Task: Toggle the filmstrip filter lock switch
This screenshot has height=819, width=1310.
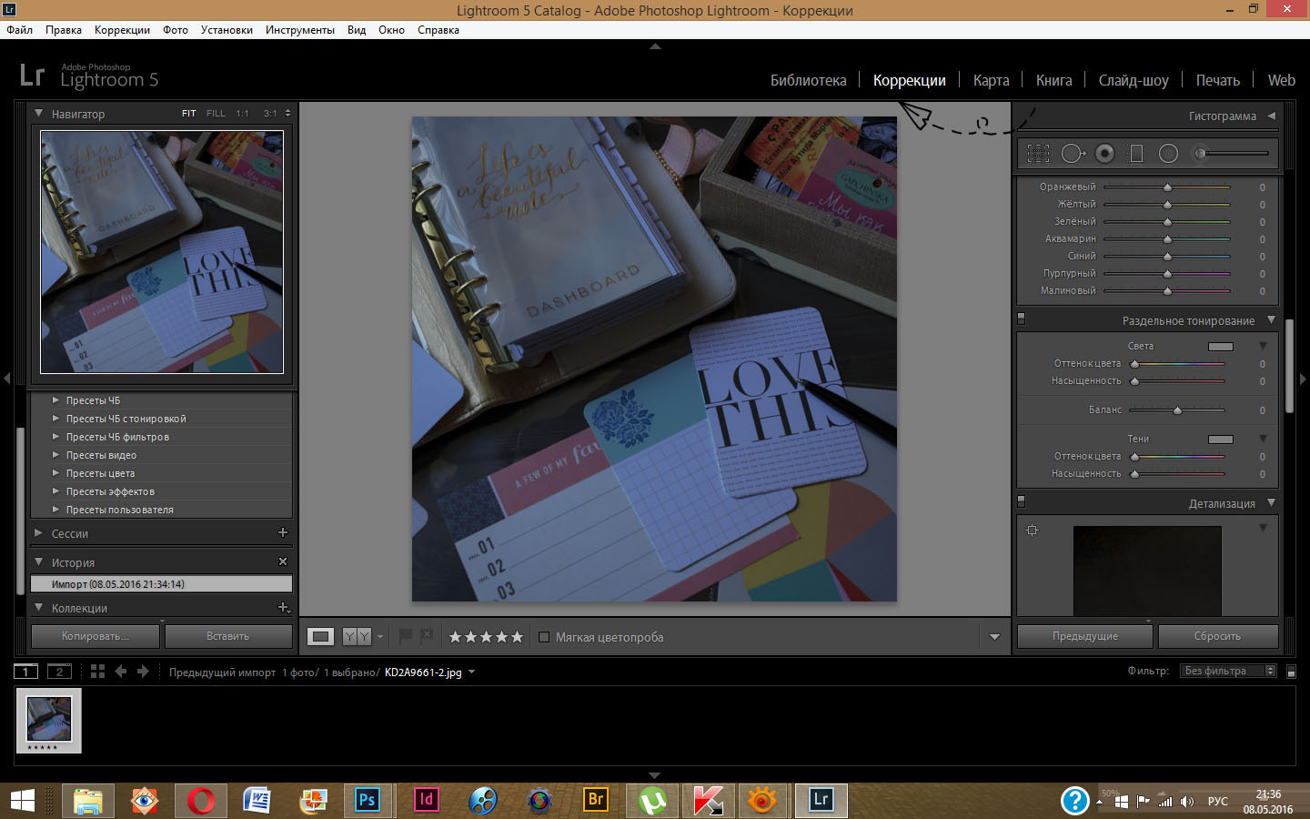Action: pos(1290,671)
